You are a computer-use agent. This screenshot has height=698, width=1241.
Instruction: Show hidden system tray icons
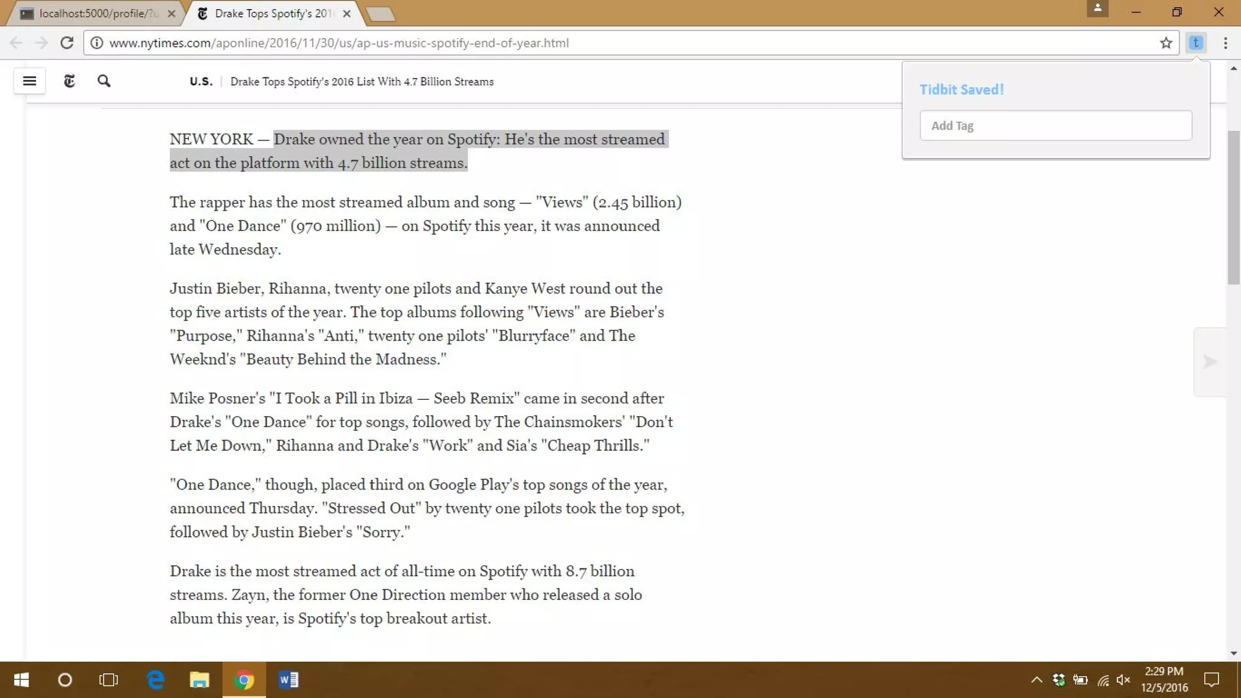(1036, 680)
